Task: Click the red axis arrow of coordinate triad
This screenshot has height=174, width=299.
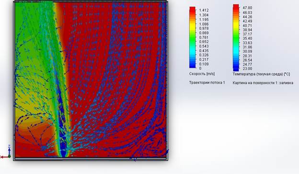Action: [x=4, y=157]
